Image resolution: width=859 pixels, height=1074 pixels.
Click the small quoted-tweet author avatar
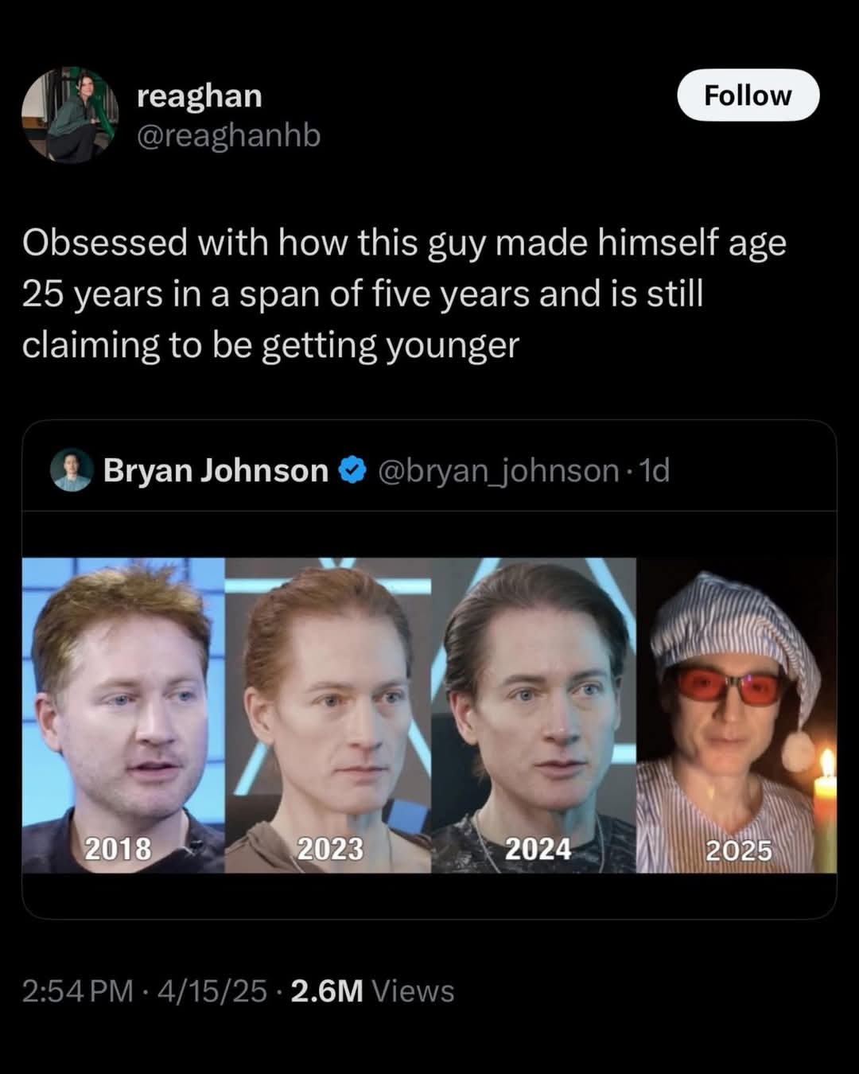[72, 470]
